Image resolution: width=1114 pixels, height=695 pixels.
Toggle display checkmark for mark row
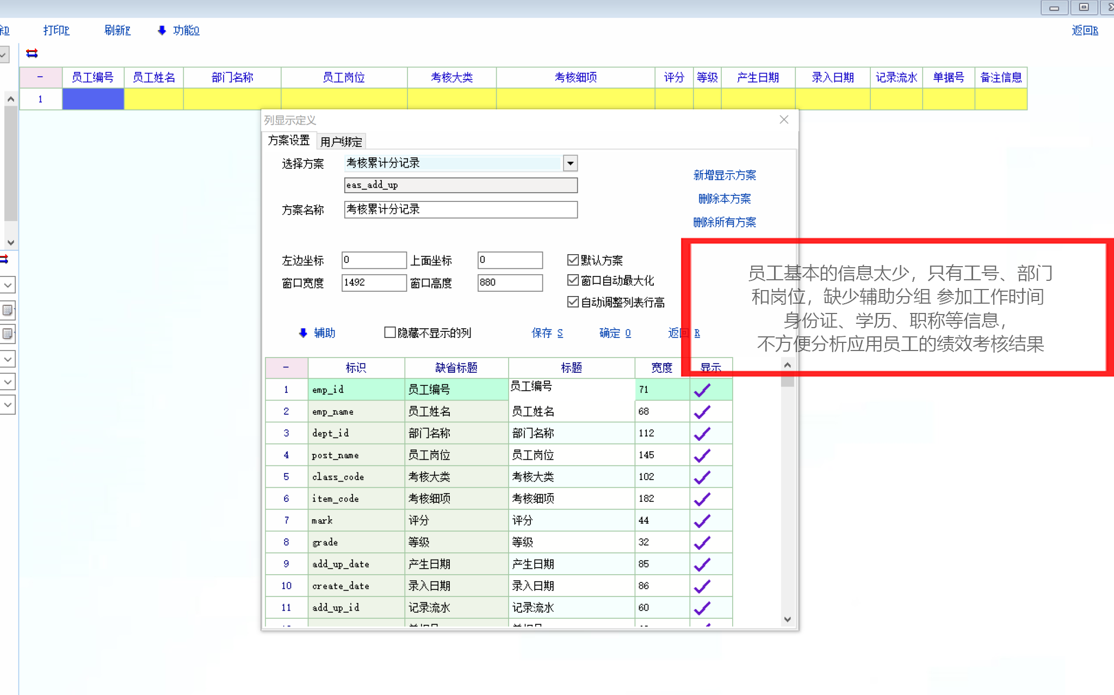pyautogui.click(x=702, y=521)
